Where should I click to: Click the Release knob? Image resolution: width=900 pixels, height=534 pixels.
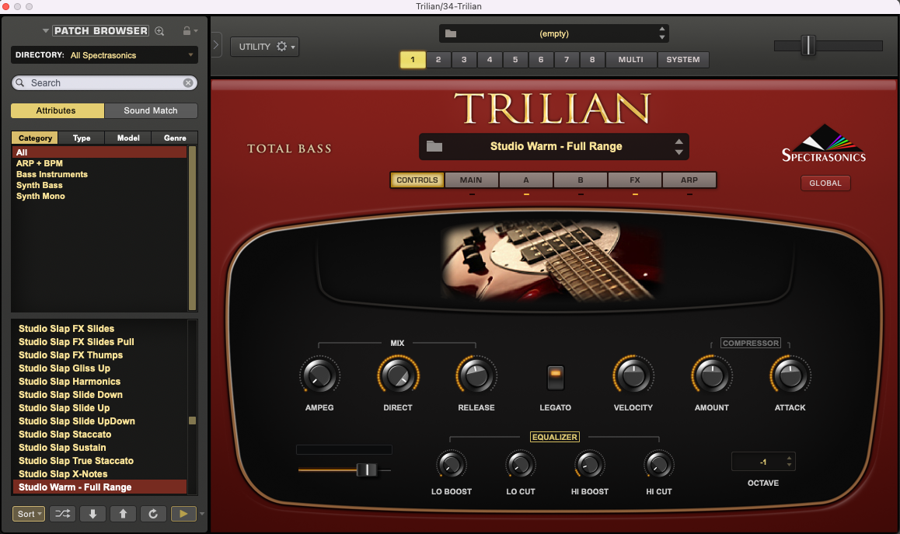click(476, 376)
